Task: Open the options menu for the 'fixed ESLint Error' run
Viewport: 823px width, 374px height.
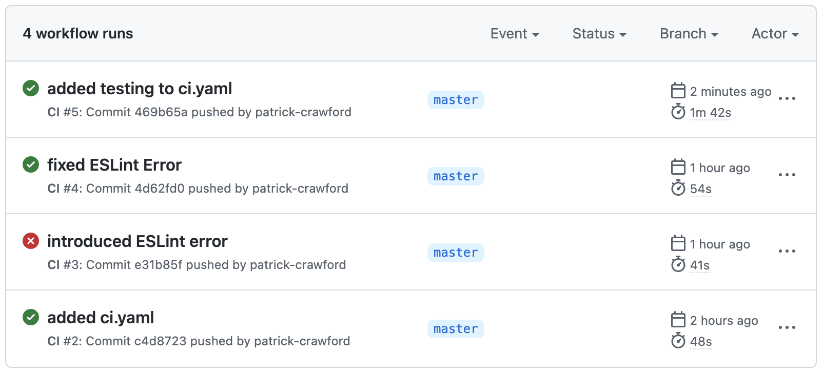Action: coord(787,175)
